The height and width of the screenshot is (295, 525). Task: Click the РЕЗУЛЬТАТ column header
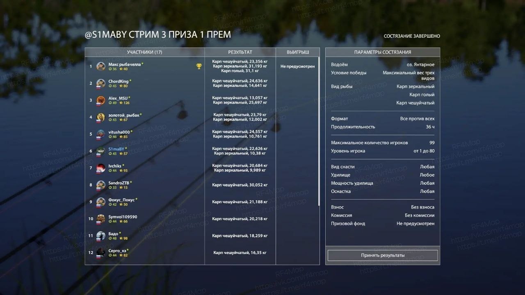[x=240, y=52]
